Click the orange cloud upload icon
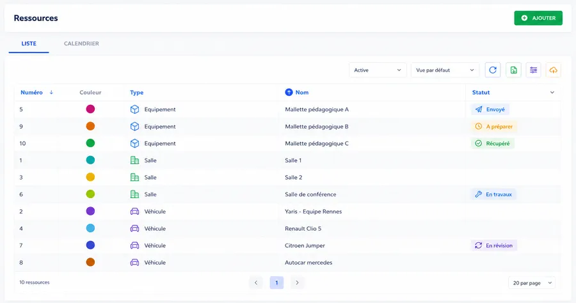Screen dimensions: 576x303 pos(553,70)
